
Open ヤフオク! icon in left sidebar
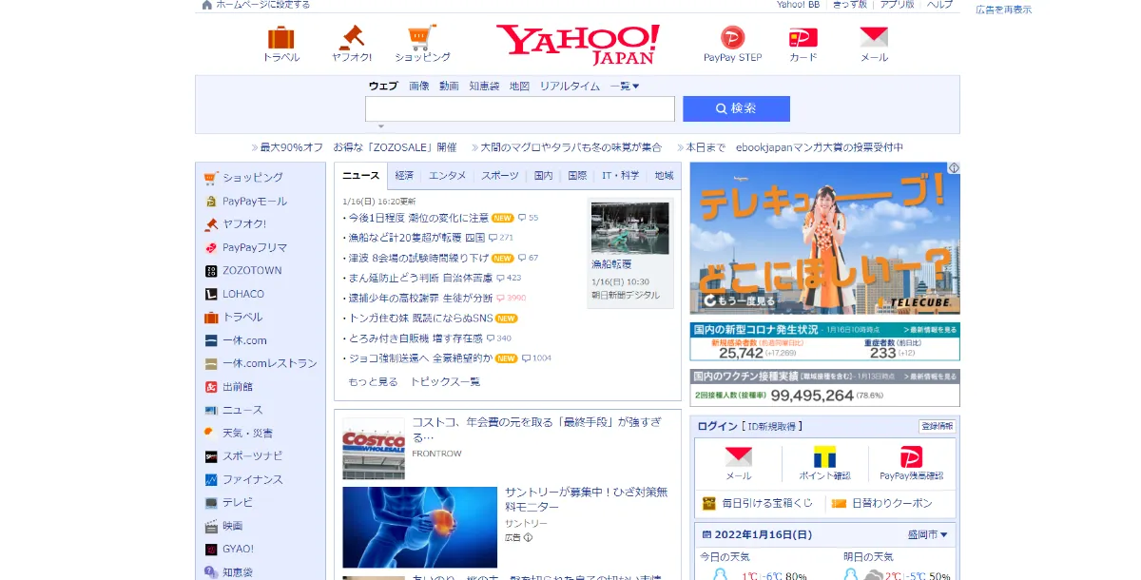coord(211,224)
